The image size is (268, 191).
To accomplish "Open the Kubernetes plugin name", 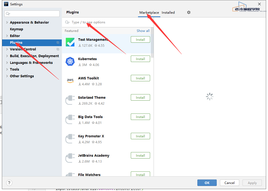I will tap(87, 59).
